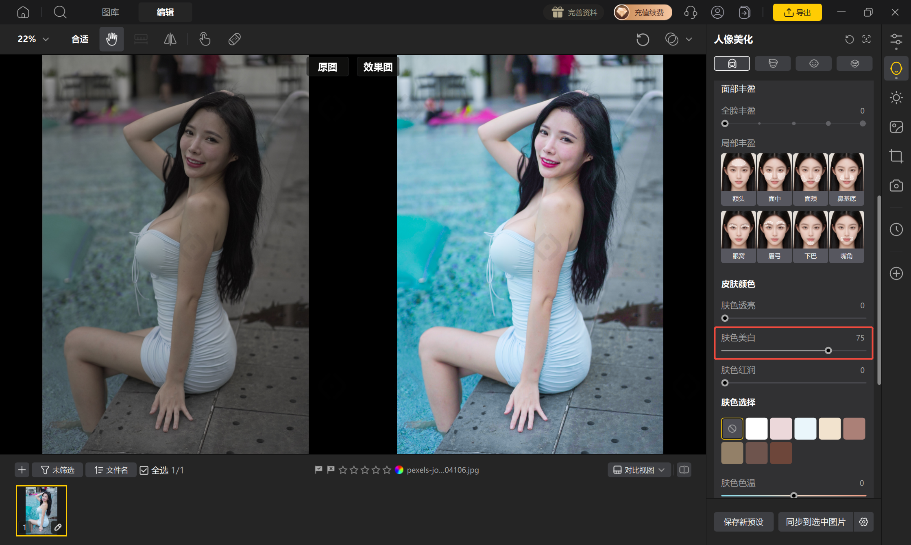The image size is (911, 545).
Task: Select the hand pan tool
Action: 111,39
